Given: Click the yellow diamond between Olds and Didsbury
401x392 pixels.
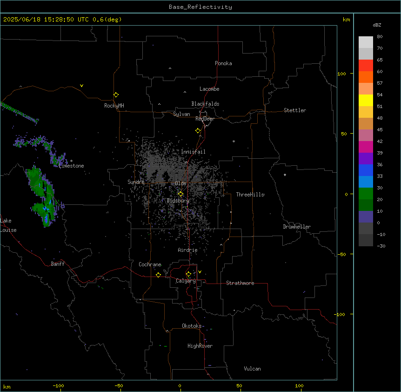Looking at the screenshot, I should coord(180,194).
